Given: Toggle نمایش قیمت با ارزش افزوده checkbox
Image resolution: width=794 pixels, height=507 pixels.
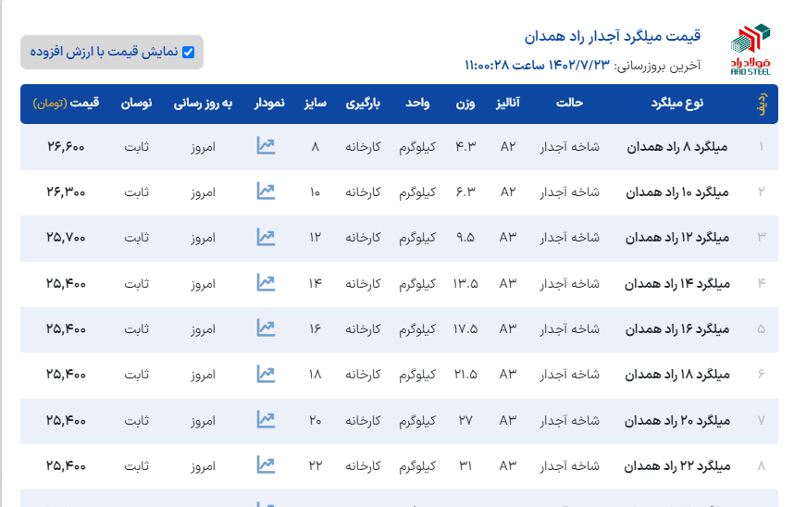Looking at the screenshot, I should 189,53.
